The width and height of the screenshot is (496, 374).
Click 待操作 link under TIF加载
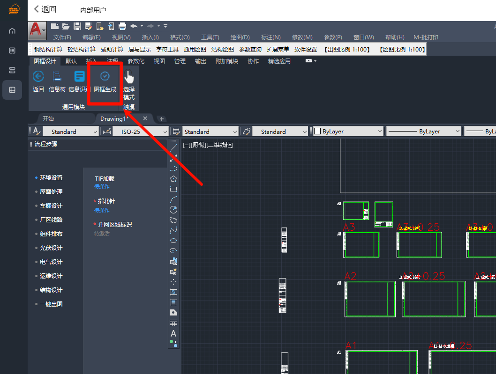102,187
